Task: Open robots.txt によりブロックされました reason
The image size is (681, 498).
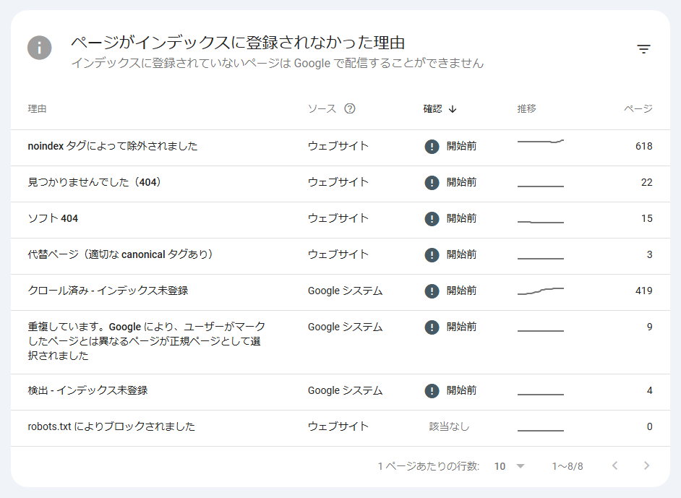Action: tap(111, 426)
